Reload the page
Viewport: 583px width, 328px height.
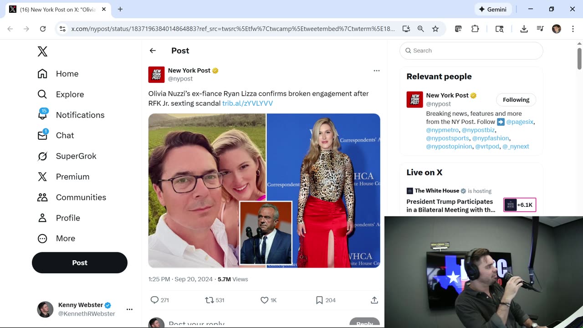tap(43, 29)
